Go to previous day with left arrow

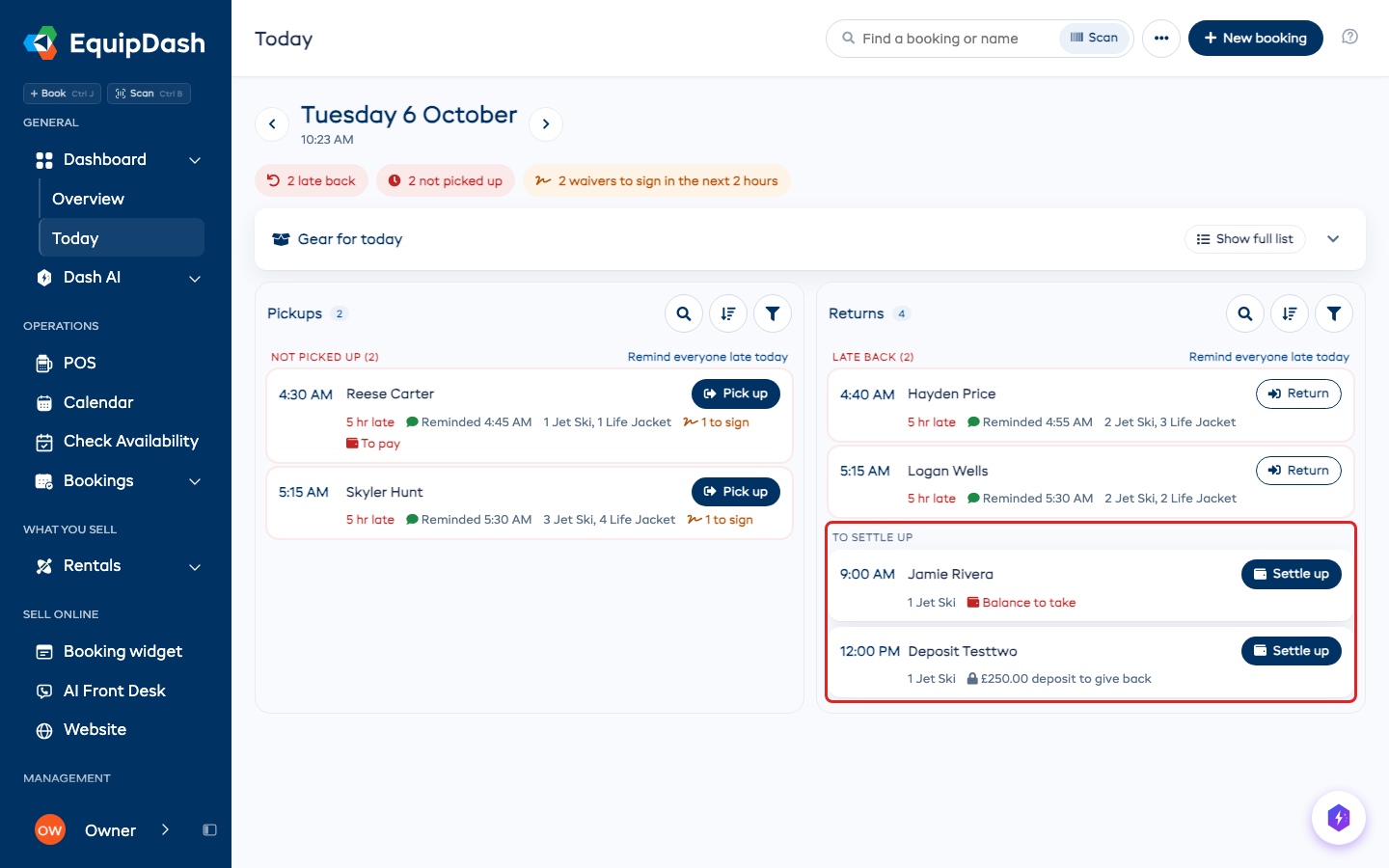tap(272, 123)
